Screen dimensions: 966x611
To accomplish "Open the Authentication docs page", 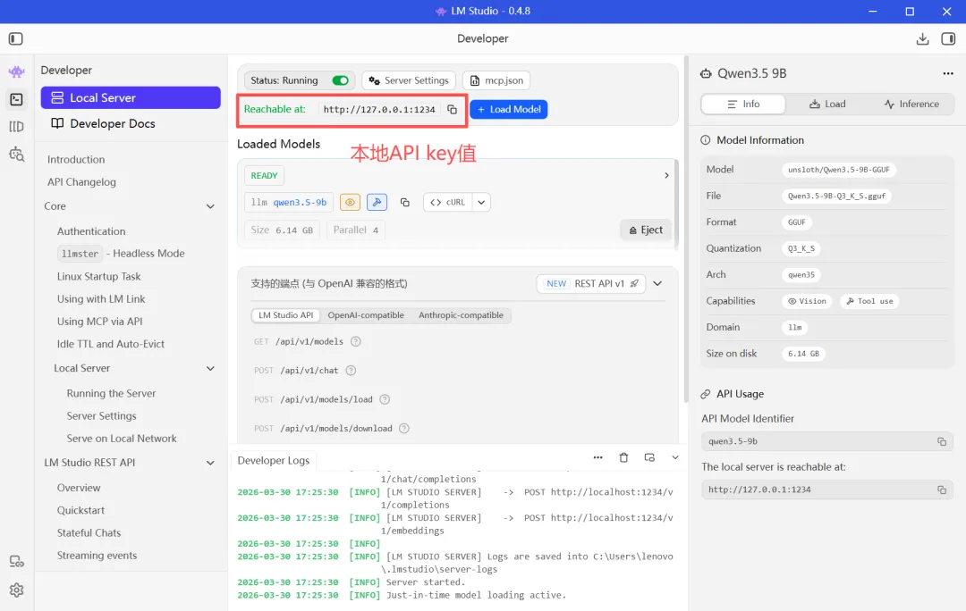I will click(x=91, y=231).
